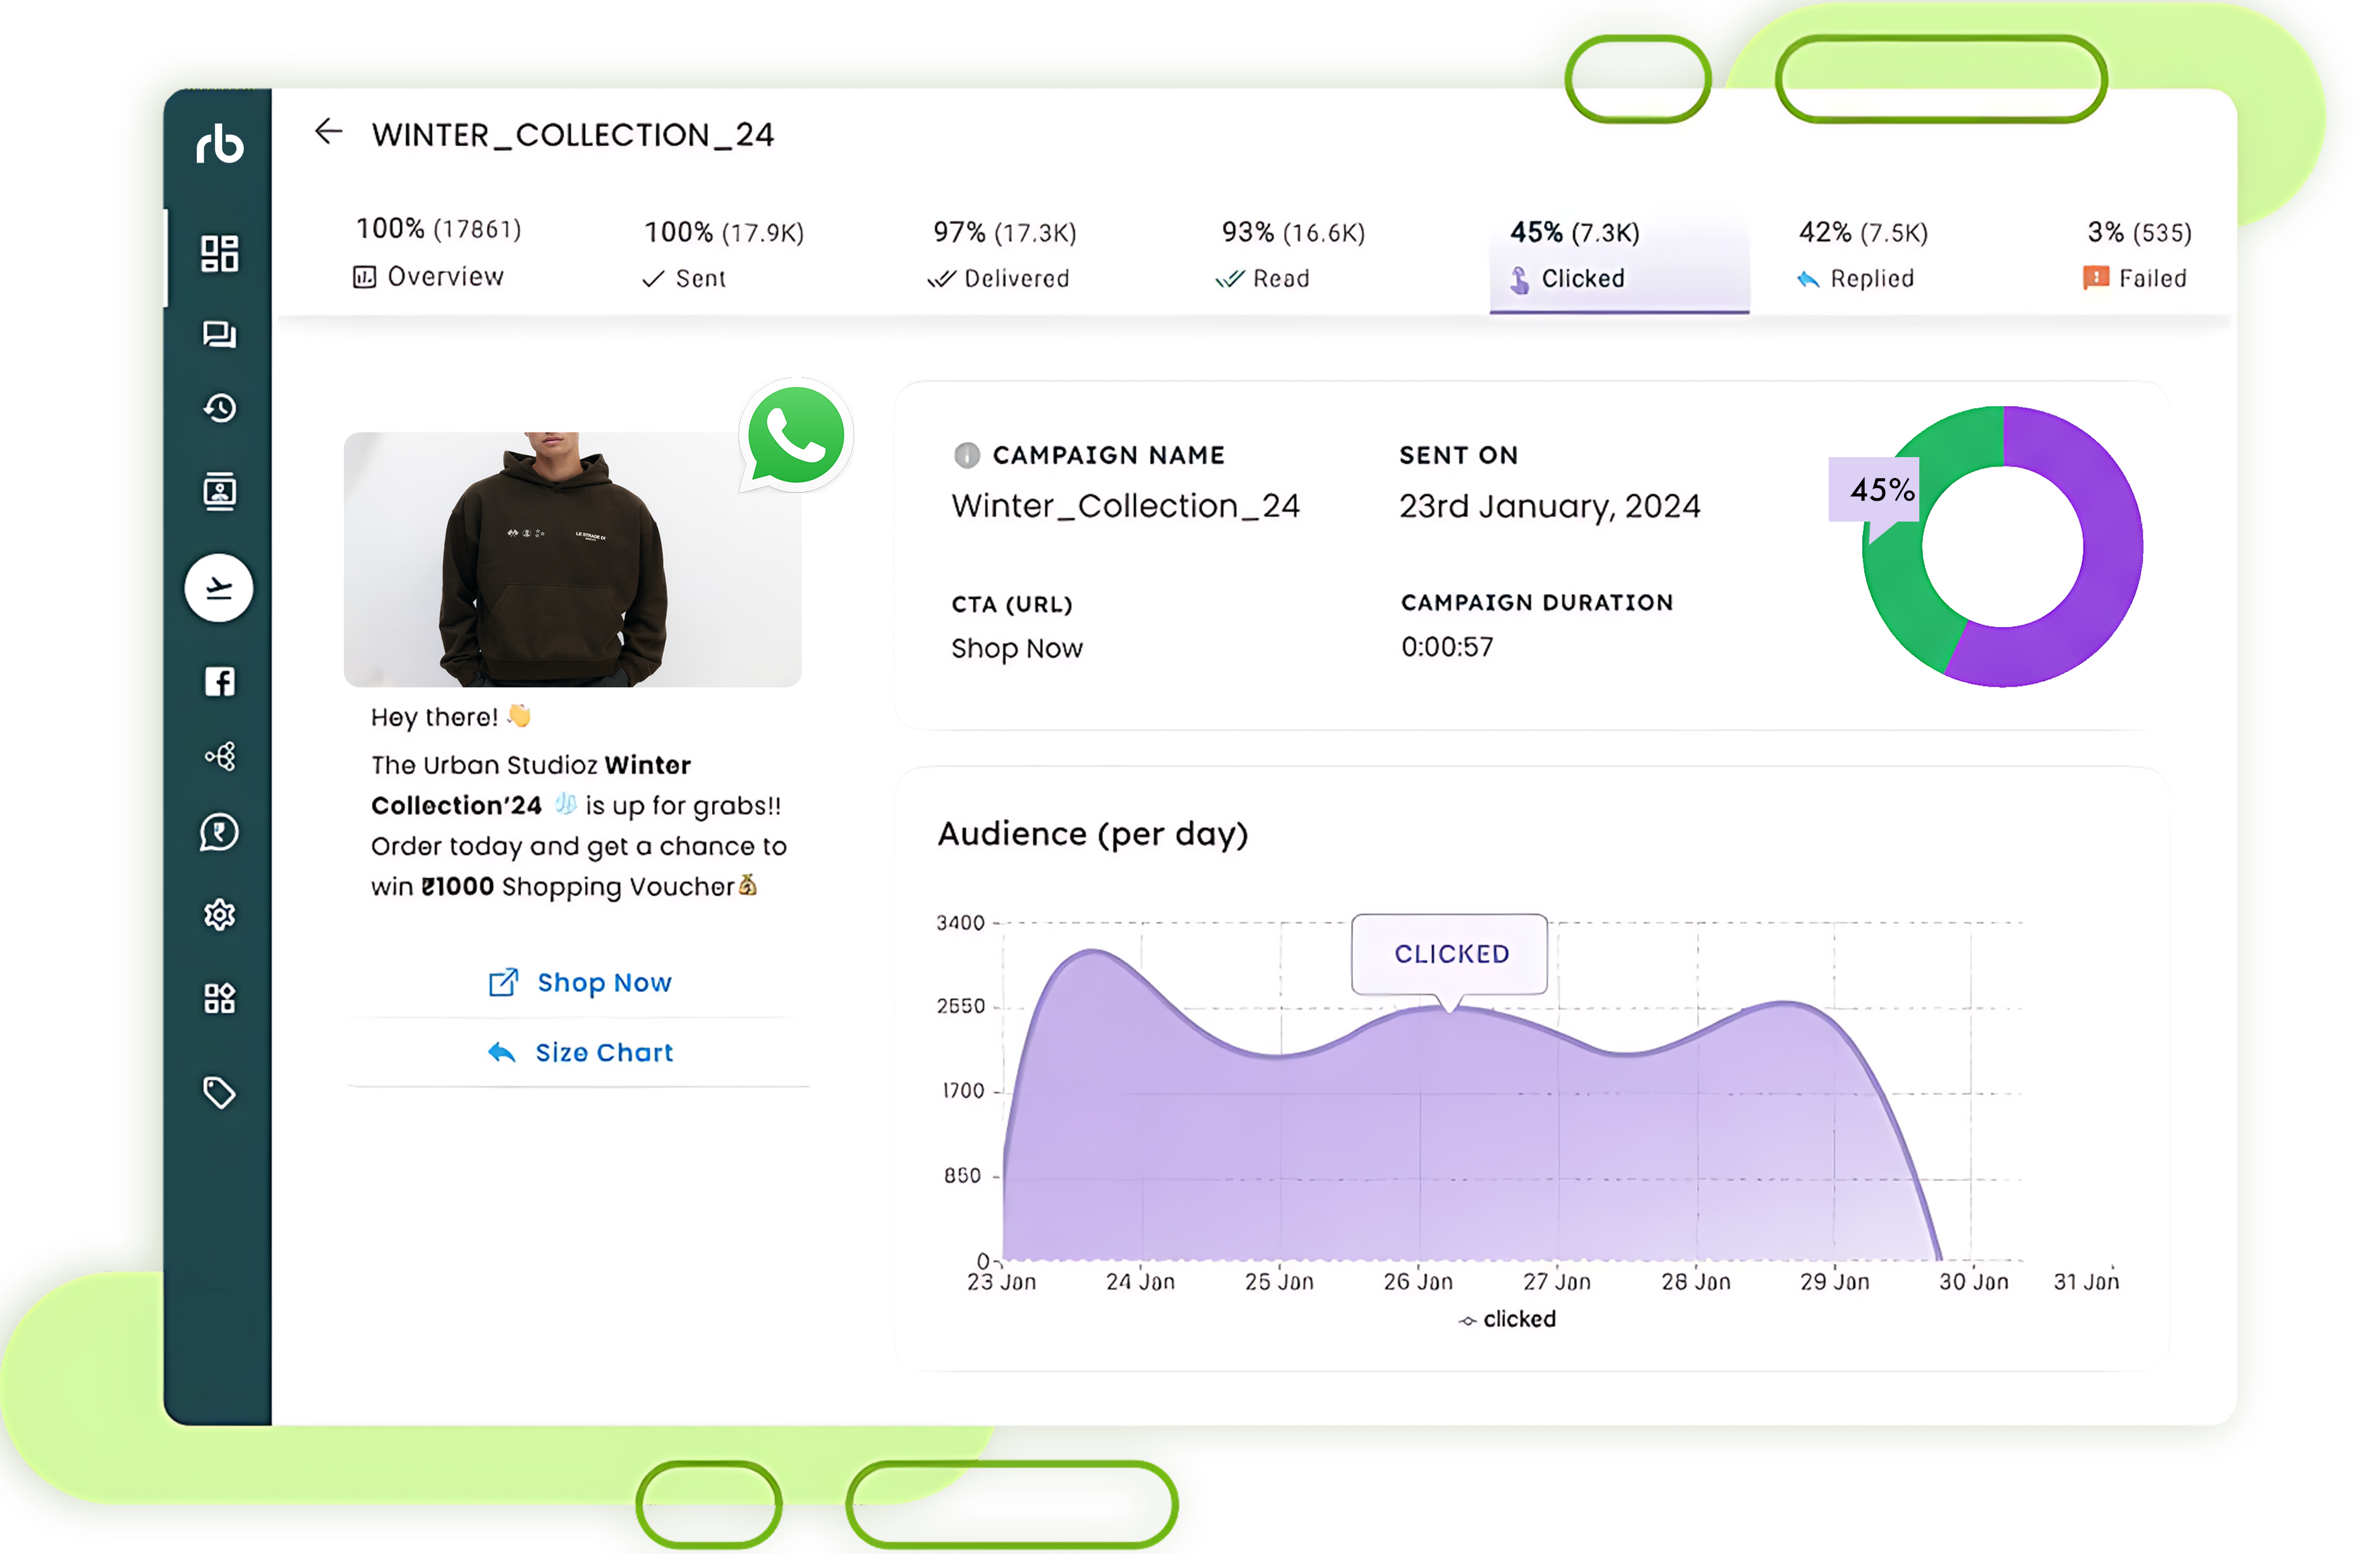
Task: Open the rupee payments chat icon
Action: (x=219, y=832)
